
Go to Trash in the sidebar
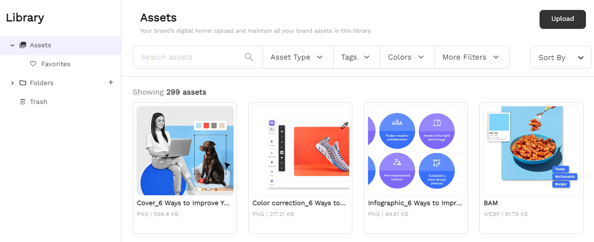click(x=38, y=102)
